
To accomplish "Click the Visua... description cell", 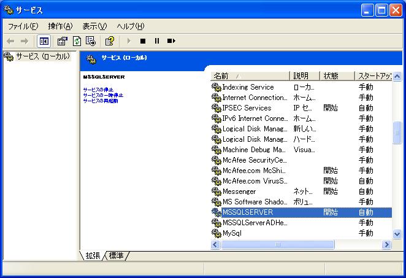I will click(x=304, y=150).
